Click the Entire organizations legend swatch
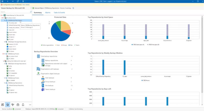The image size is (204, 111). pos(42,45)
